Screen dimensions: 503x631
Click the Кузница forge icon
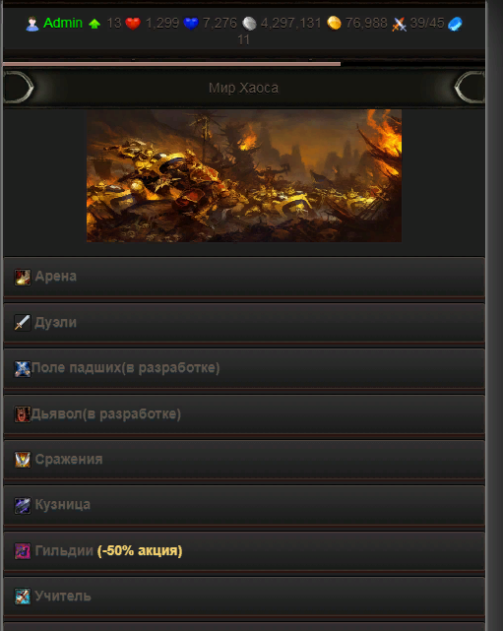23,505
